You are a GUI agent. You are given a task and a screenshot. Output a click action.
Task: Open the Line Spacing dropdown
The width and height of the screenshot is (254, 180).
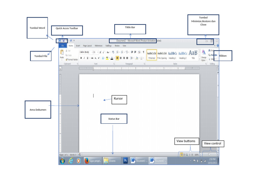(x=132, y=58)
